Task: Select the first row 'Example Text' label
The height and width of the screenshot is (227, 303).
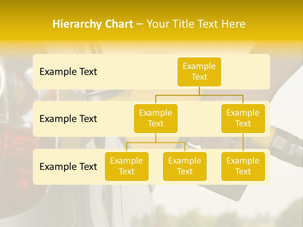Action: 68,72
